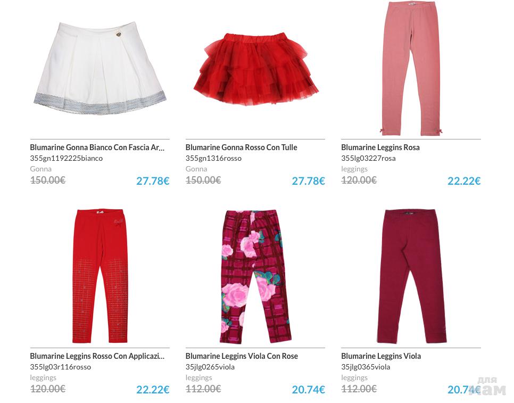Open the white Blumarine skirt product image
This screenshot has width=514, height=403.
point(100,68)
